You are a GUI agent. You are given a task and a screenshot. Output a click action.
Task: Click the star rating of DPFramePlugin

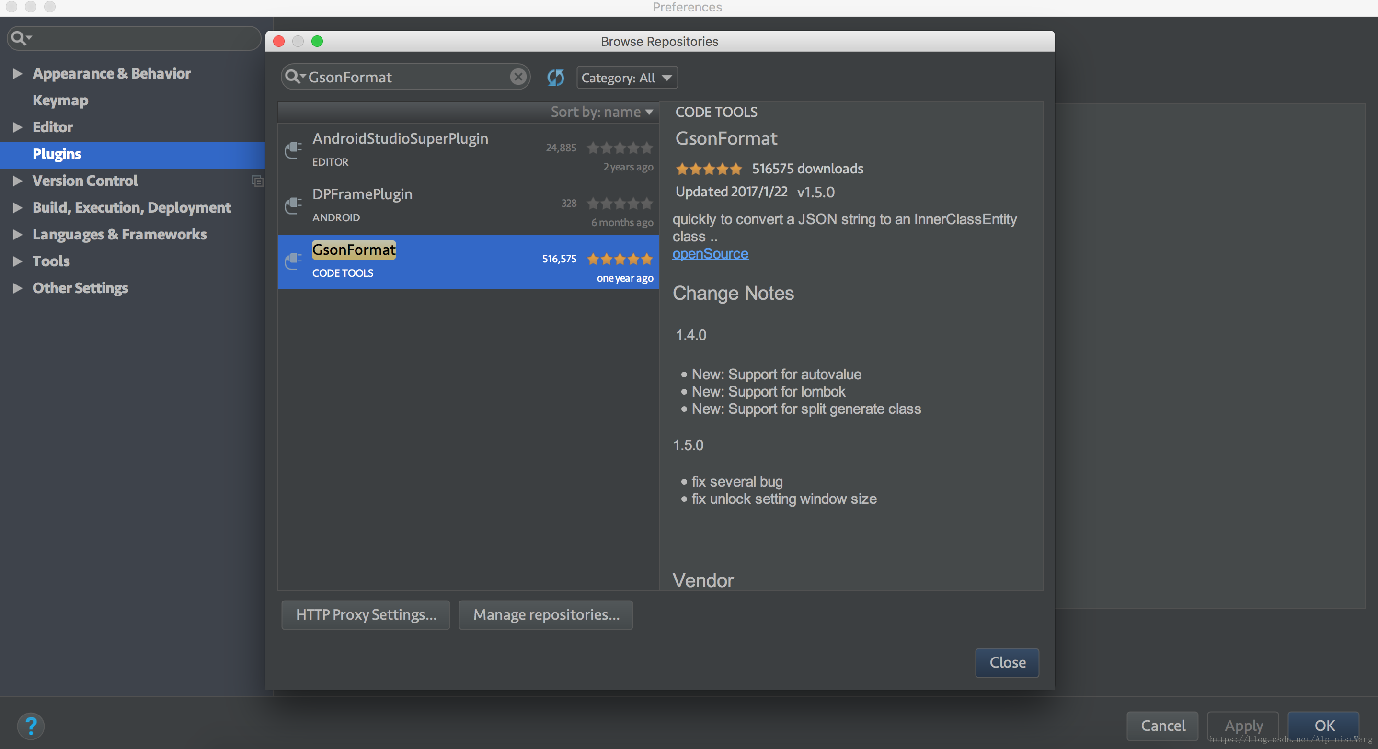(620, 203)
